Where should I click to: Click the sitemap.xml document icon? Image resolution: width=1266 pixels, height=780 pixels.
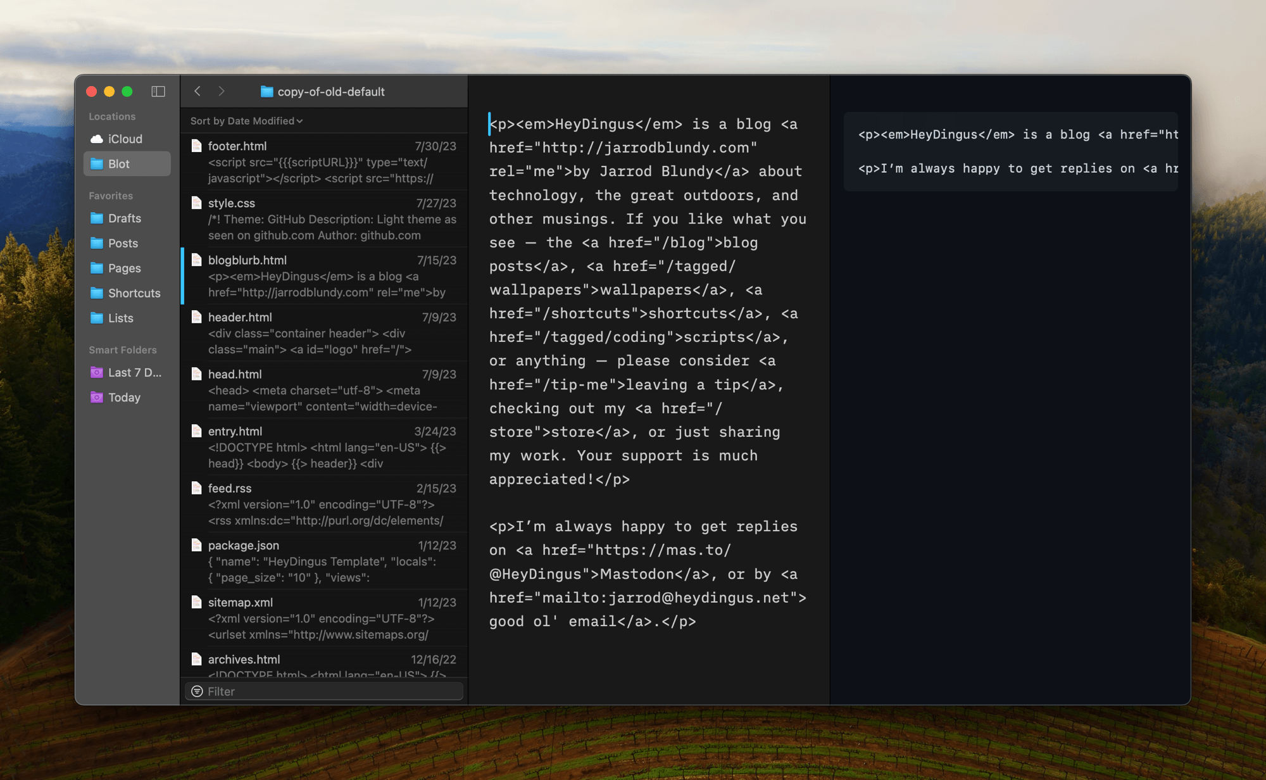point(197,602)
